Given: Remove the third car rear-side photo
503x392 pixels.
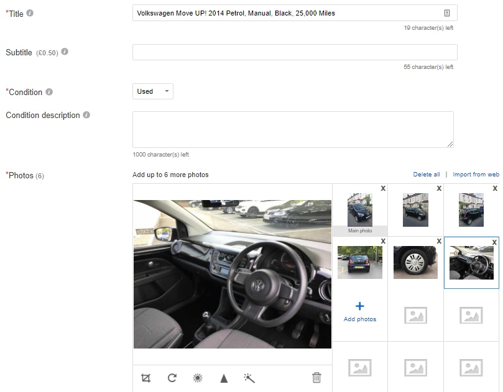Looking at the screenshot, I should tap(495, 188).
